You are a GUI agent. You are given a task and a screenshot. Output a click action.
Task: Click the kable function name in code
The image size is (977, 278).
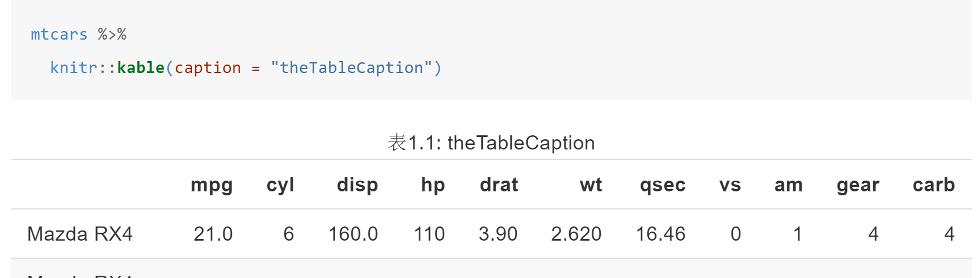point(141,67)
